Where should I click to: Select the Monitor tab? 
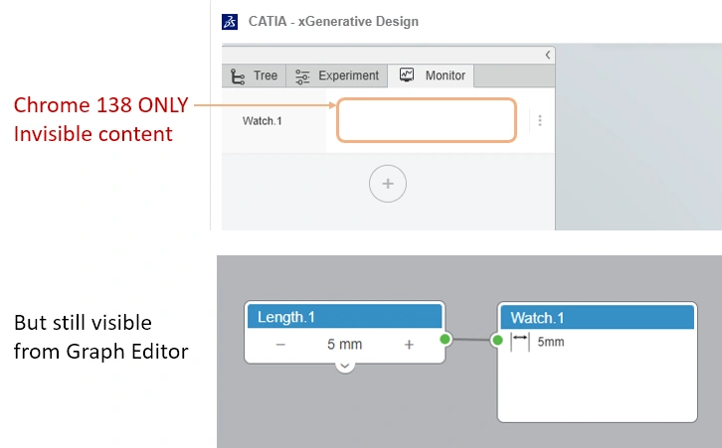point(432,75)
